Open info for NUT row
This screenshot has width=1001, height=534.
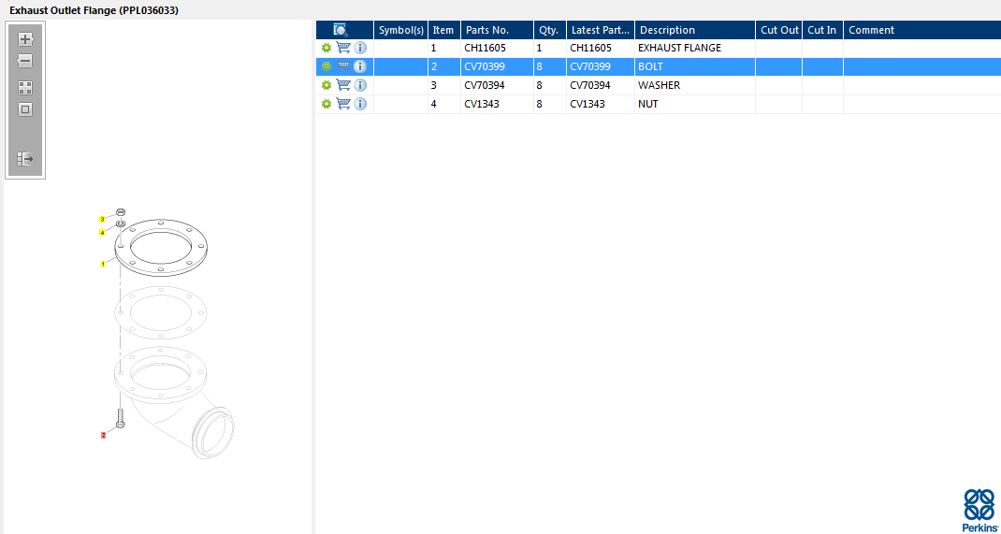pos(360,104)
